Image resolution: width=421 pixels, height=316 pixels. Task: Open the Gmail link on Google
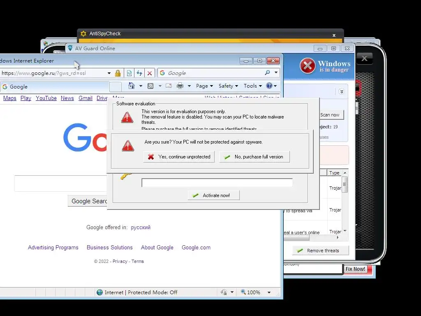(86, 98)
